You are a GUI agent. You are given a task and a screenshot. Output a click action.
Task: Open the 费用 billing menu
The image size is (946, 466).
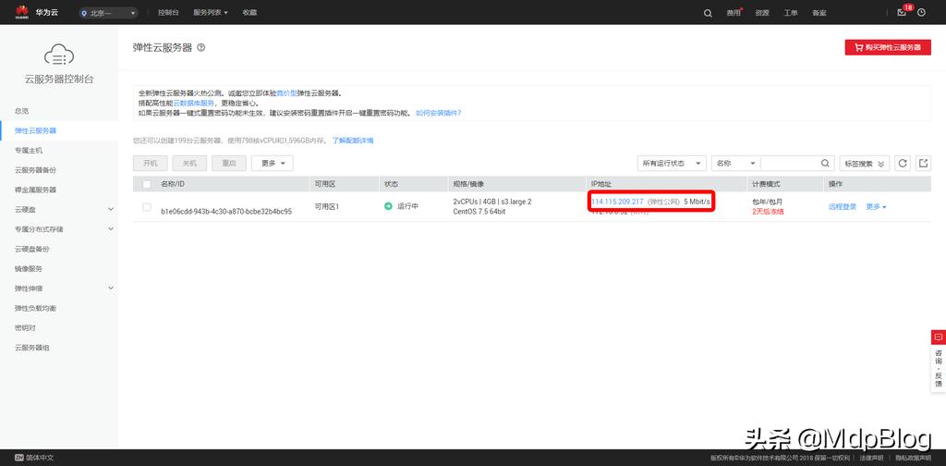coord(734,13)
